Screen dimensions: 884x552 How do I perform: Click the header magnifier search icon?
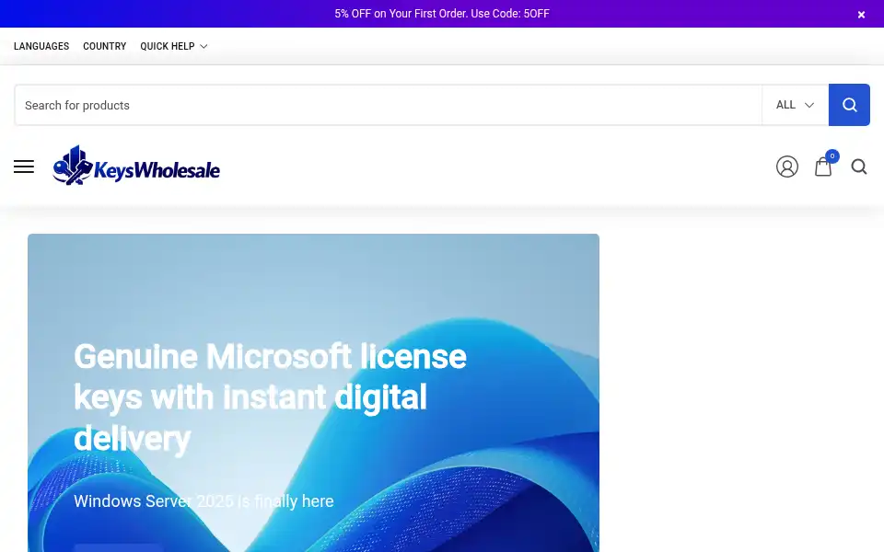coord(858,167)
